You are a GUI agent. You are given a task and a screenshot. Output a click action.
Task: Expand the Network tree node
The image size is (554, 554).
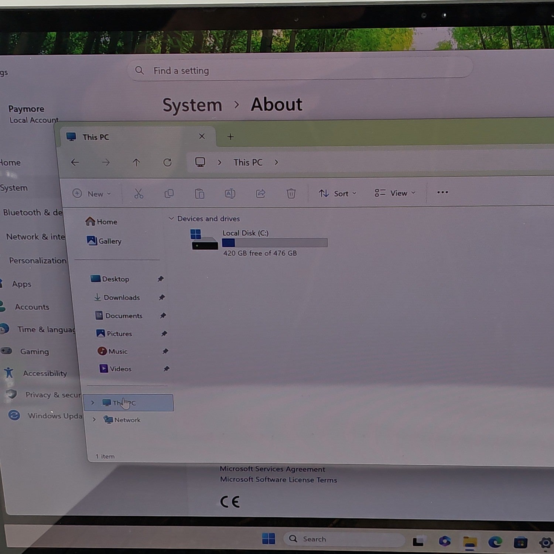pyautogui.click(x=94, y=420)
